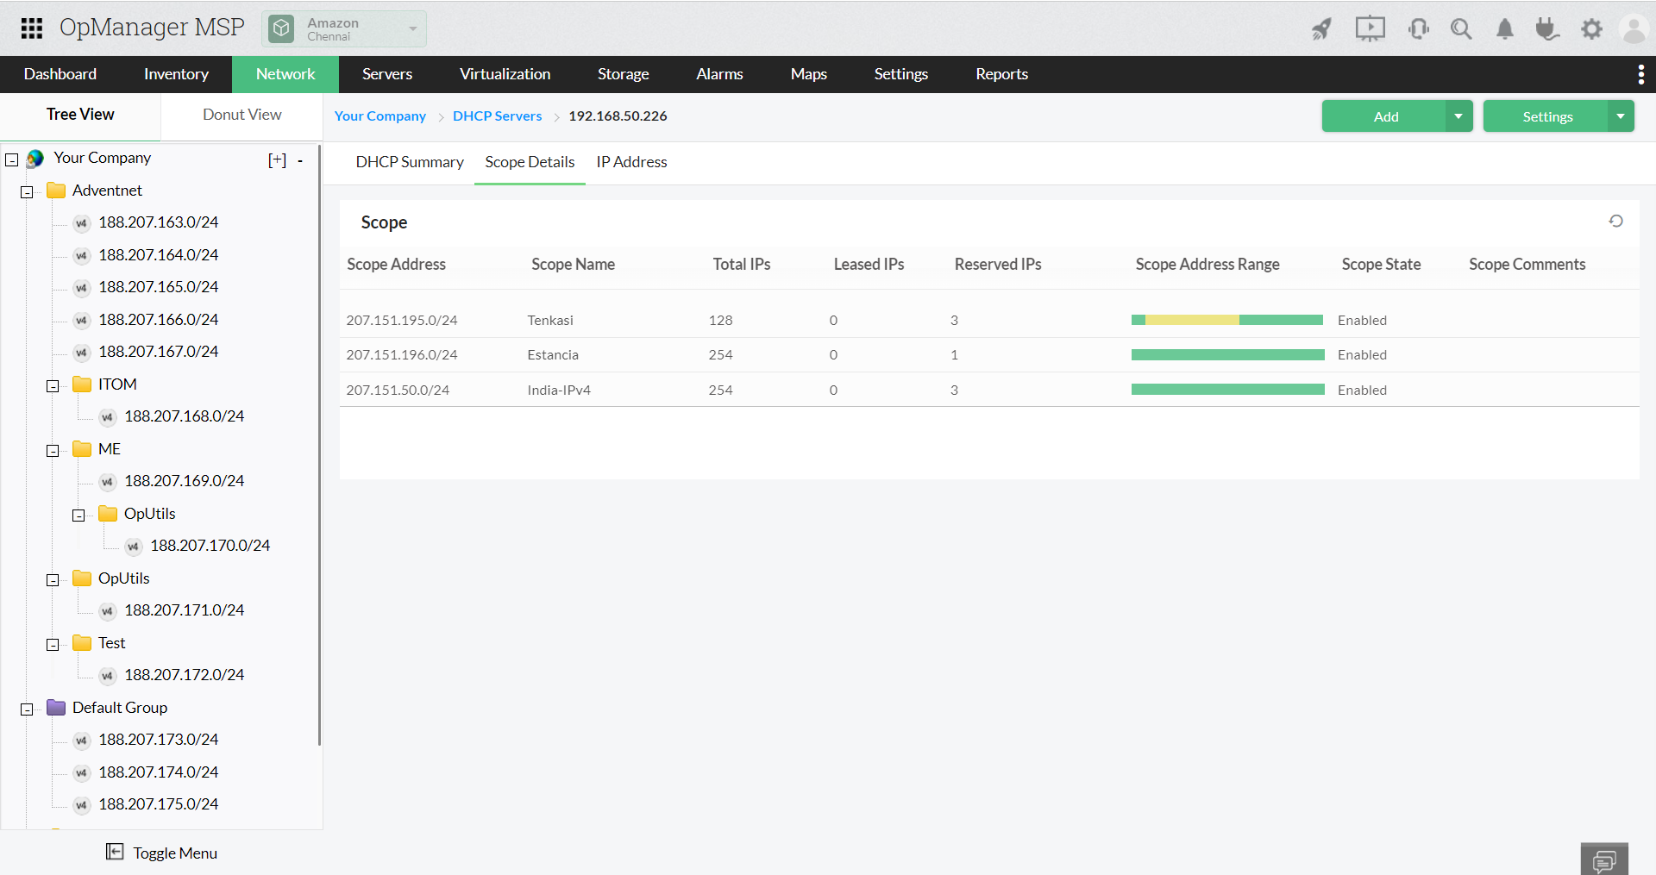The height and width of the screenshot is (875, 1656).
Task: Click the Test folder icon
Action: point(82,643)
